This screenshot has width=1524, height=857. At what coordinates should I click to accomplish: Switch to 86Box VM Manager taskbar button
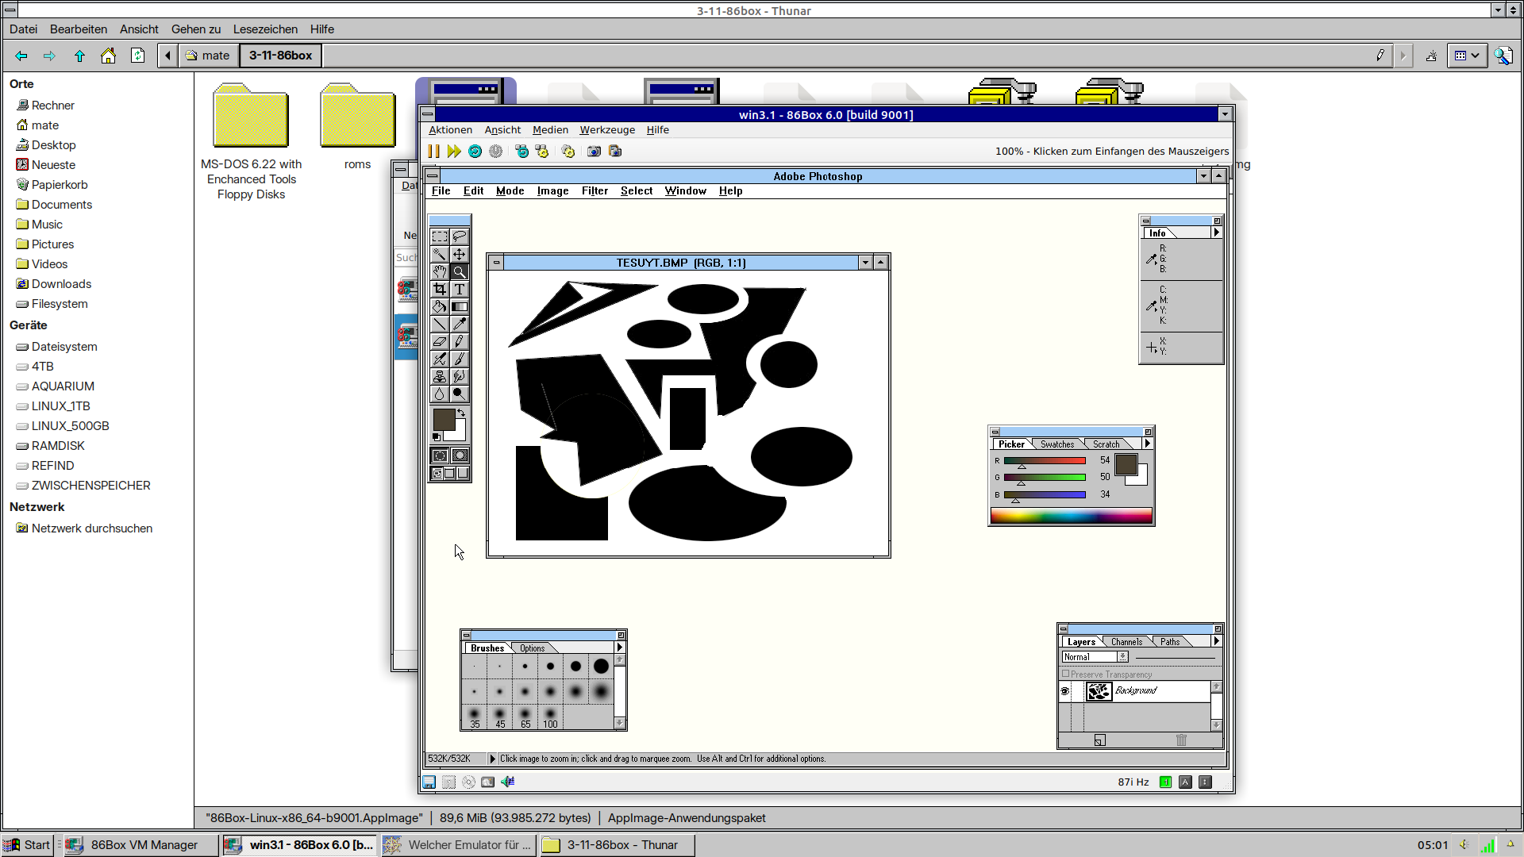coord(140,845)
